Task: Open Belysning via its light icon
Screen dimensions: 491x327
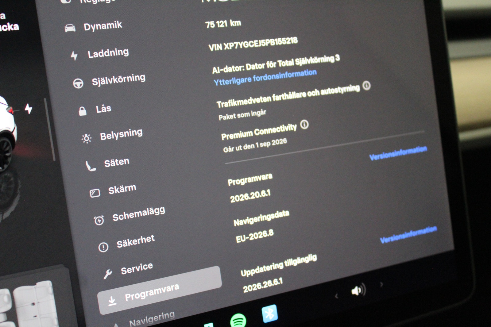Action: tap(87, 139)
